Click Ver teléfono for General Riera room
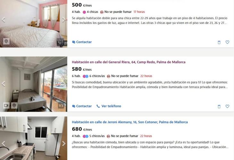 [109, 106]
